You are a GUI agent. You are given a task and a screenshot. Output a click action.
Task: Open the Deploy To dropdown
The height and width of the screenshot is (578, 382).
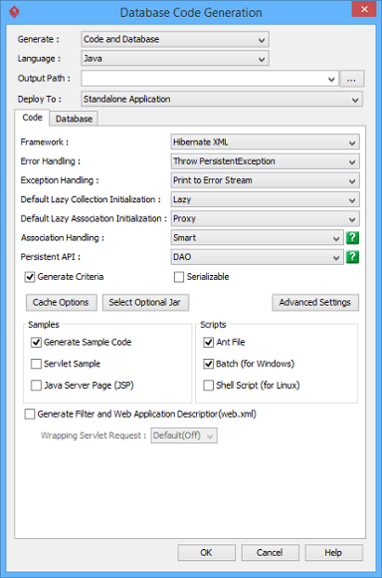[222, 100]
